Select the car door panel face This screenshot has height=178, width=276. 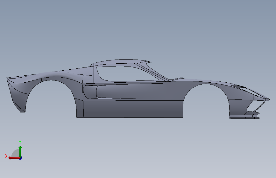(132, 91)
